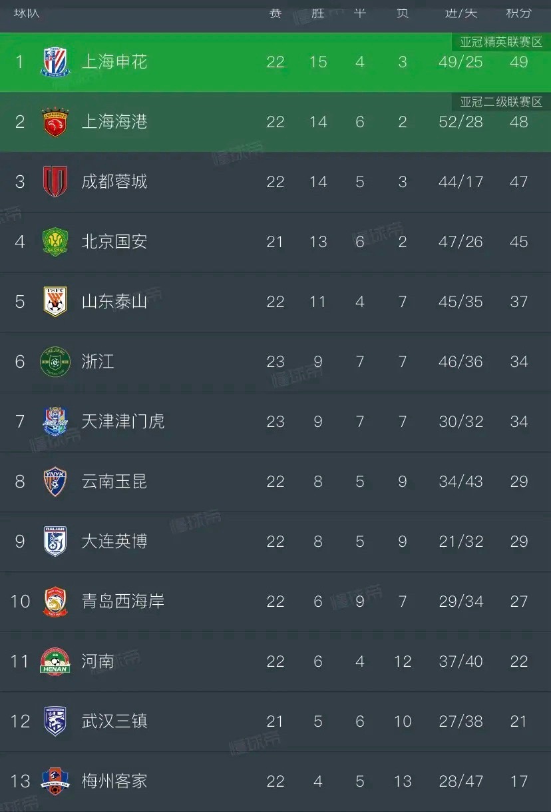Image resolution: width=551 pixels, height=812 pixels.
Task: Tap the Shanghai Port (上海海港) club crest
Action: pos(55,122)
